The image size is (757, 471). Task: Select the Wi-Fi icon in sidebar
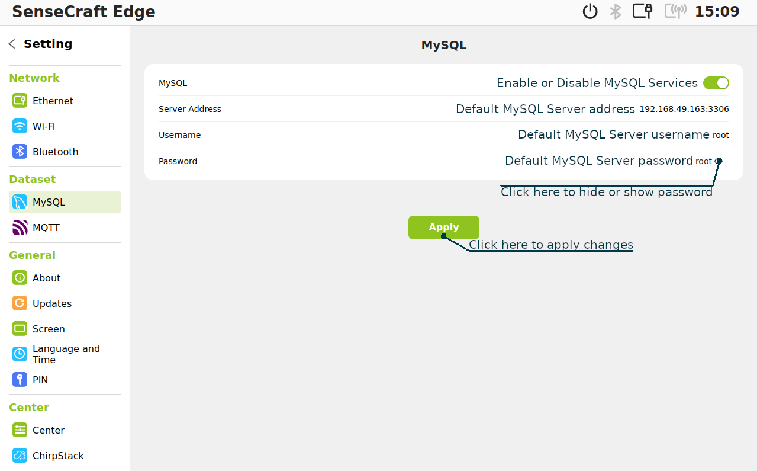20,126
